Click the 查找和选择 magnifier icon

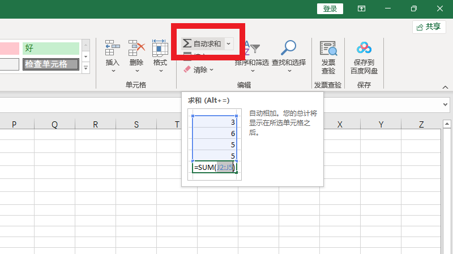(x=289, y=49)
